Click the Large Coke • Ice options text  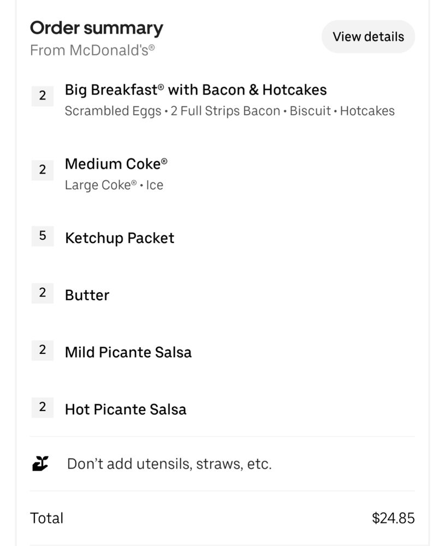coord(114,185)
